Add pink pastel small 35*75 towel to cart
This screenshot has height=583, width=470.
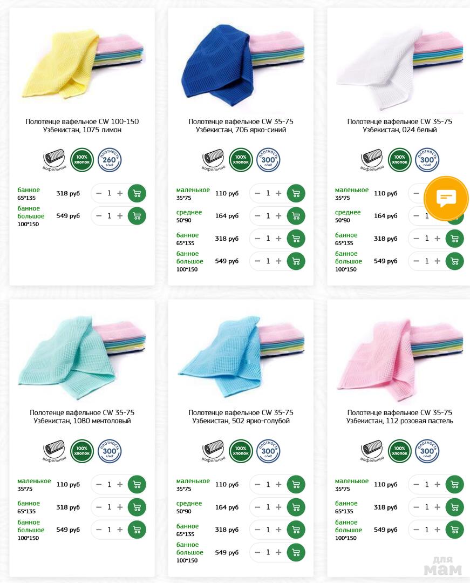click(x=454, y=484)
